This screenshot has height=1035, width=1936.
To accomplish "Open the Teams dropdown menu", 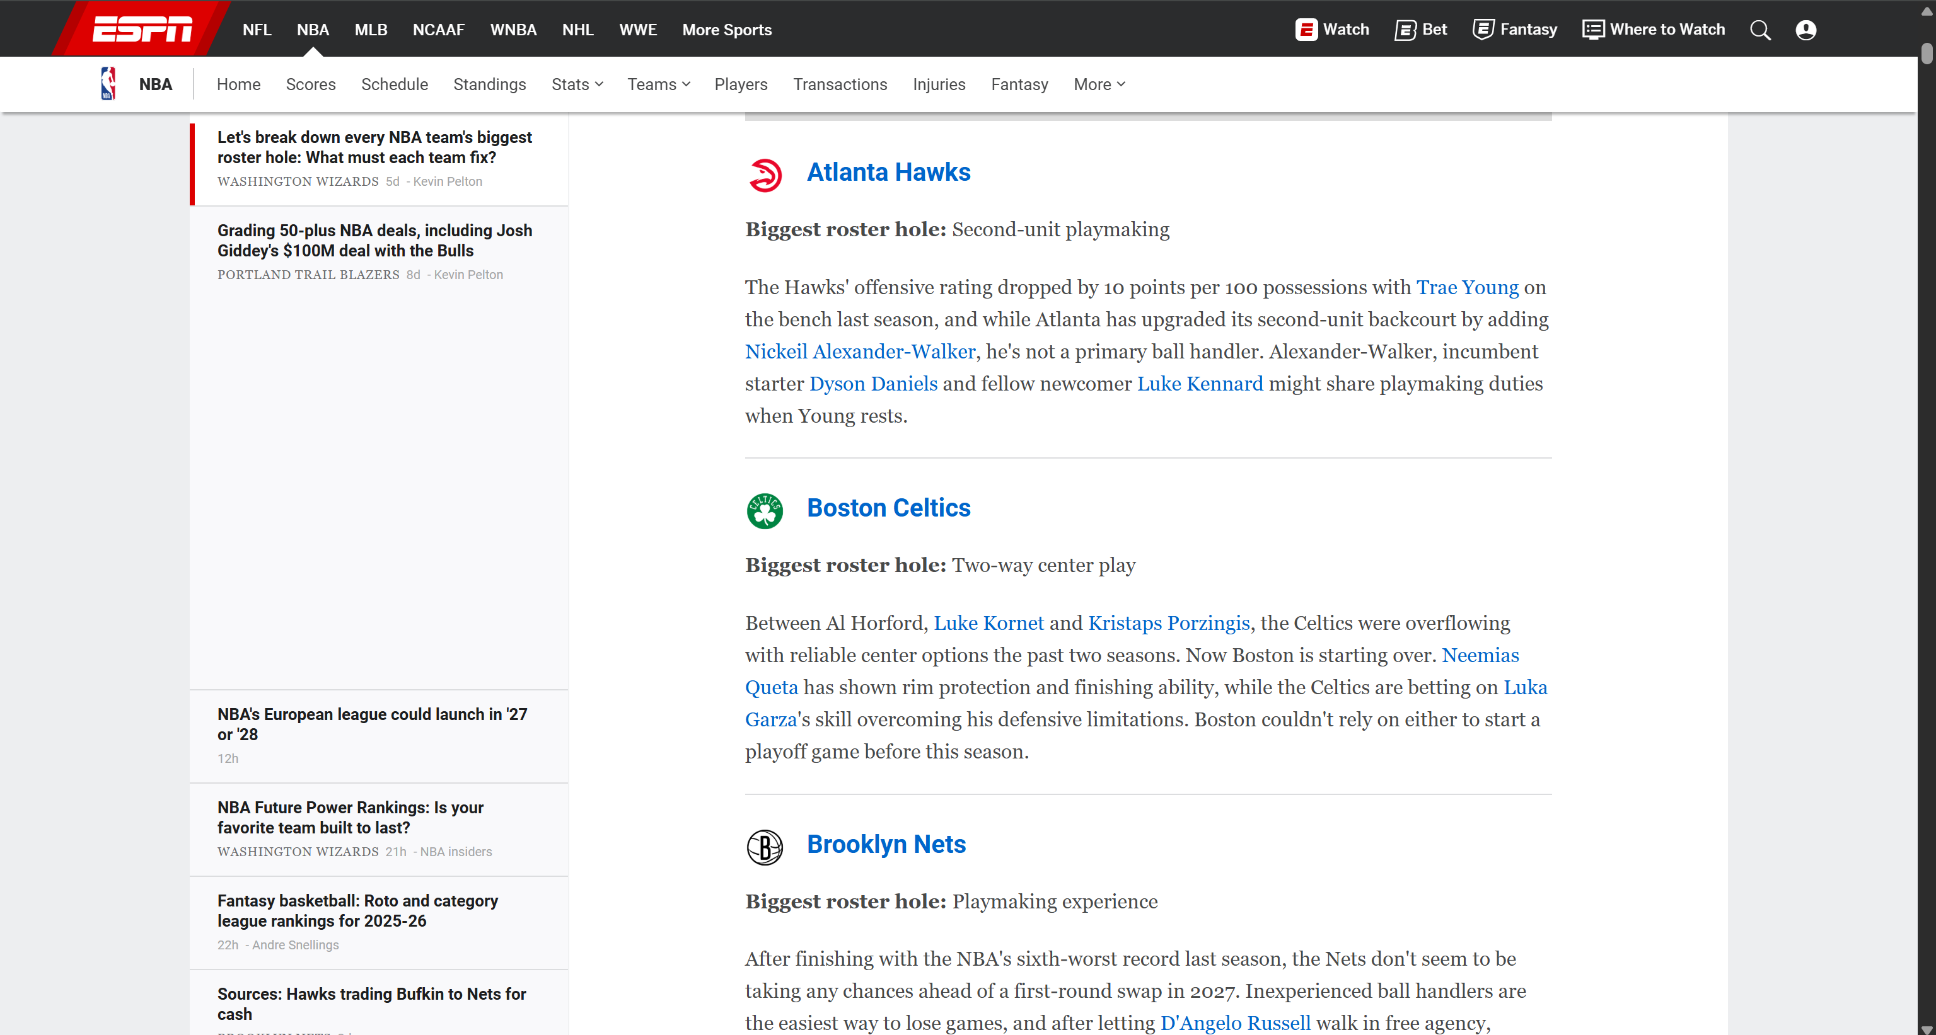I will pos(658,84).
